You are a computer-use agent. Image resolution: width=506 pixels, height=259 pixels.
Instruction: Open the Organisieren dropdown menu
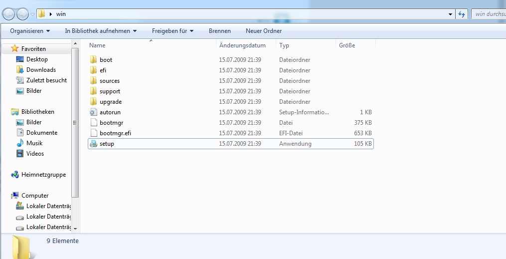tap(30, 31)
